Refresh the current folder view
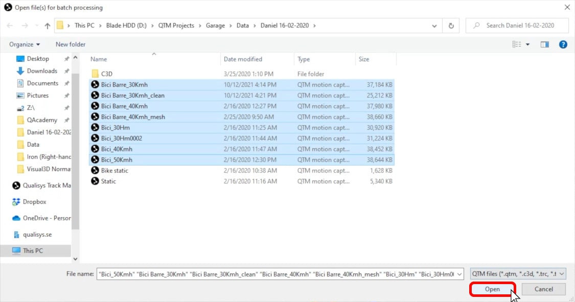This screenshot has width=575, height=302. pos(451,26)
